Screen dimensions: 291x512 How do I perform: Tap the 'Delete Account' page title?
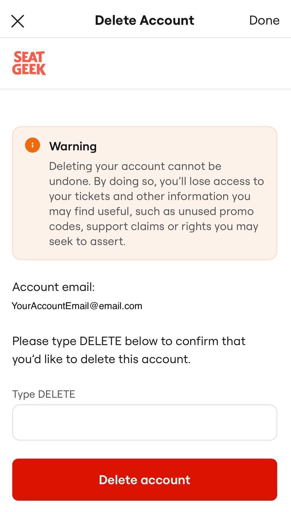tap(145, 20)
